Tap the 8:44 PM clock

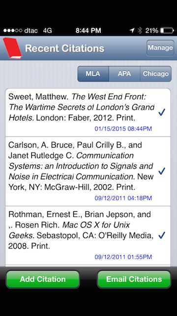[88, 31]
